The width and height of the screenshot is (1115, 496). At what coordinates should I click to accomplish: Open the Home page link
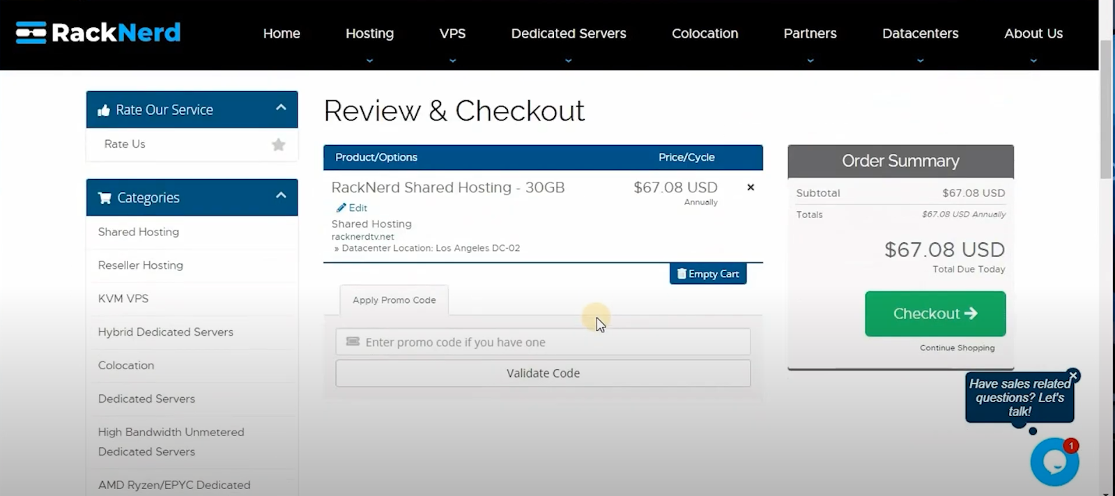click(x=282, y=33)
